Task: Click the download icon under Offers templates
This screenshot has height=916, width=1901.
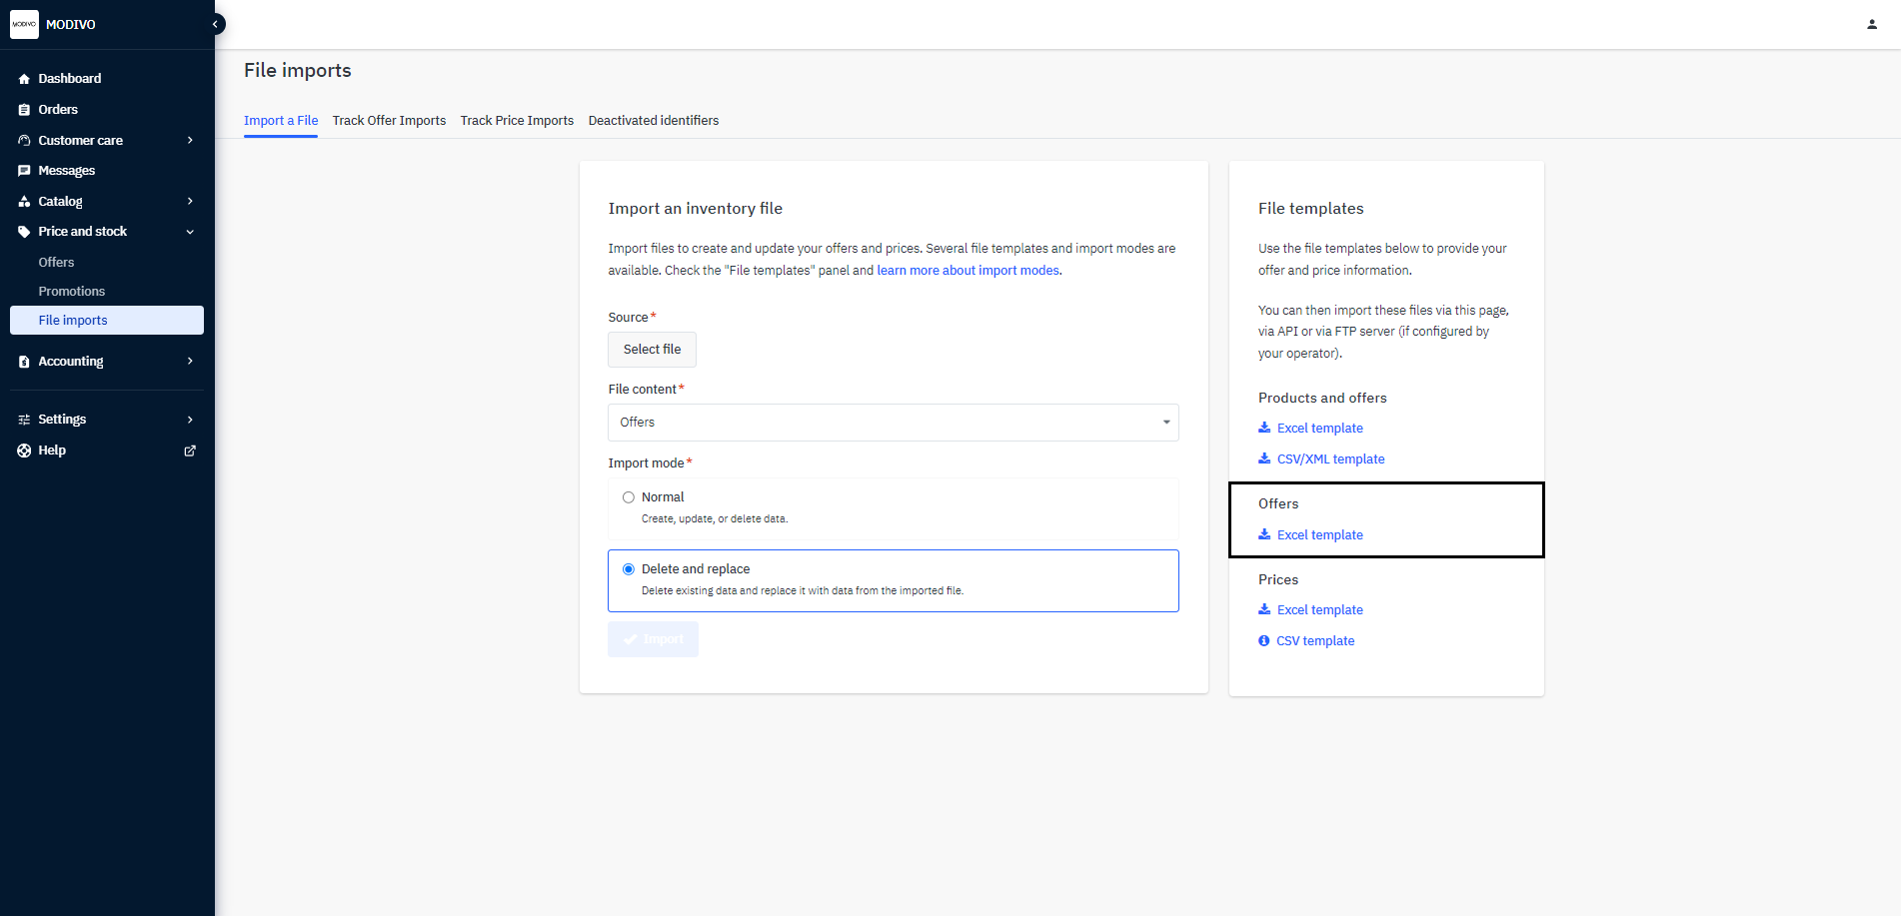Action: [x=1264, y=534]
